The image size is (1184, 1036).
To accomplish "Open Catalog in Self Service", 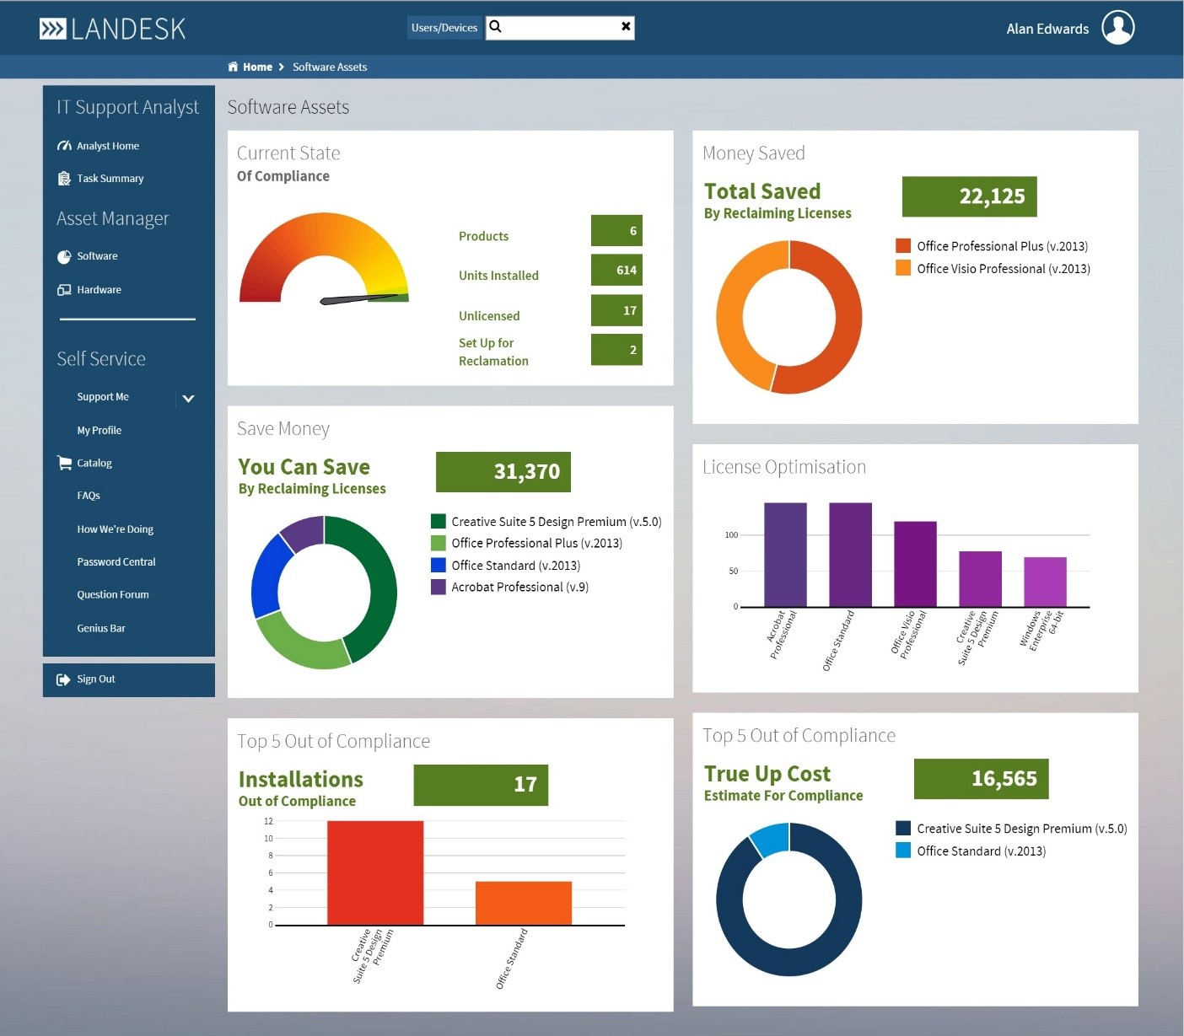I will tap(94, 463).
